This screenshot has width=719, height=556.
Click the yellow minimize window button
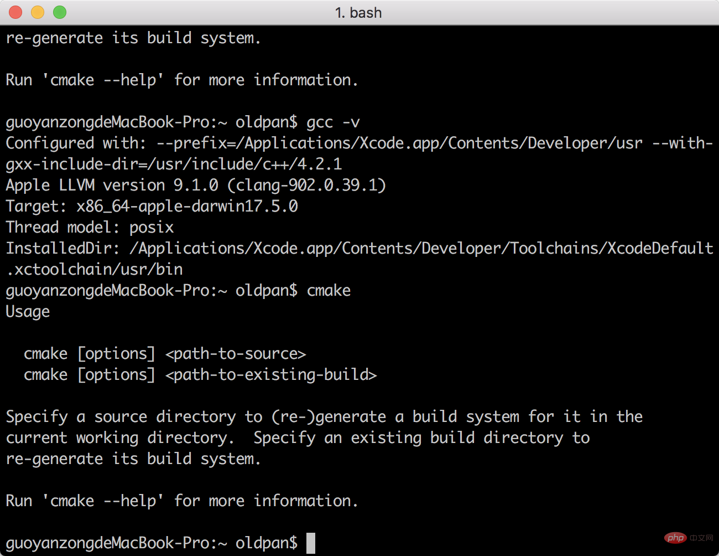pos(38,12)
